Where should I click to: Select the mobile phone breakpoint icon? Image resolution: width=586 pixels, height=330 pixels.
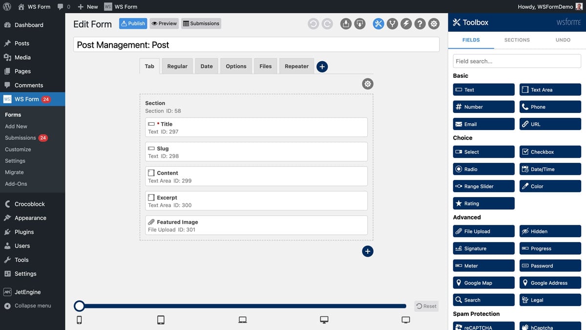(79, 319)
